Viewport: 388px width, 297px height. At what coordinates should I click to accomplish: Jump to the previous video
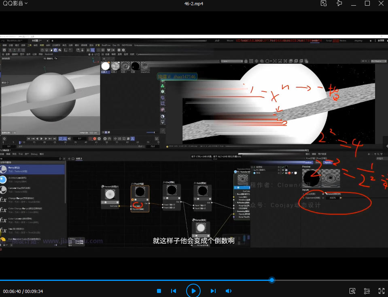(x=174, y=291)
